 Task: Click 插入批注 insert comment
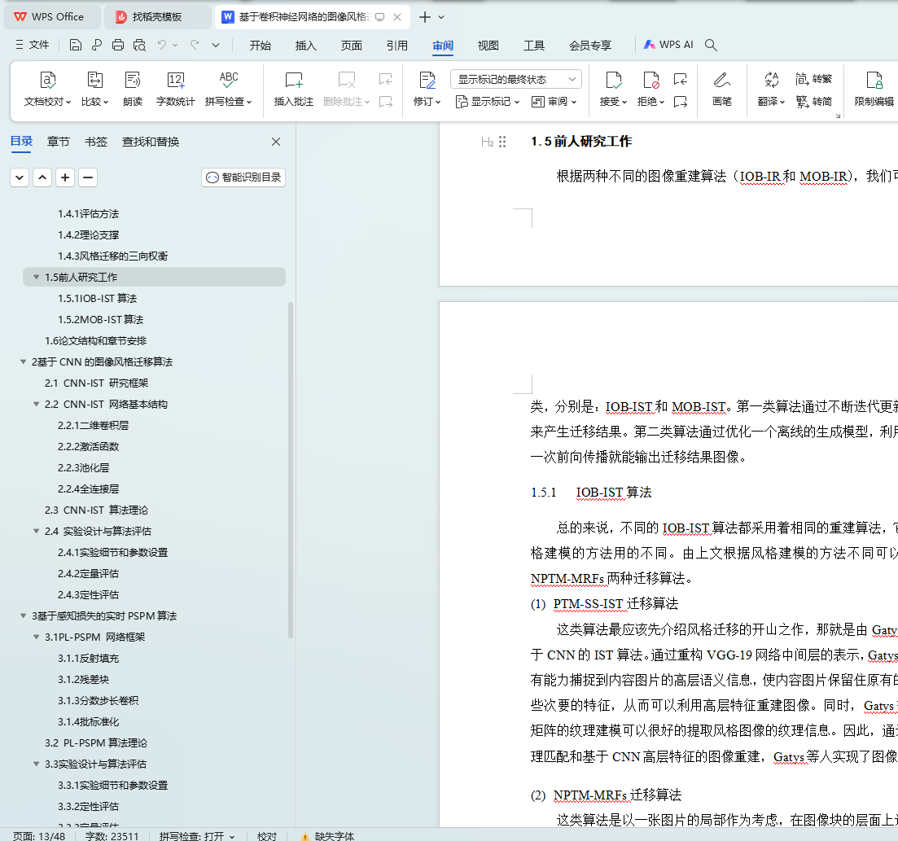point(293,90)
